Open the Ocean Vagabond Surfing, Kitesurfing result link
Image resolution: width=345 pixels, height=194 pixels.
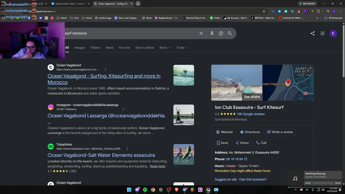click(x=104, y=79)
